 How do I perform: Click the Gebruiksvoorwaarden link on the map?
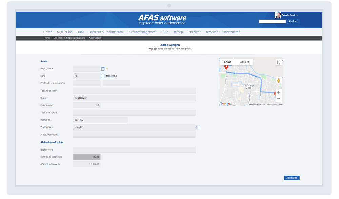coord(275,105)
